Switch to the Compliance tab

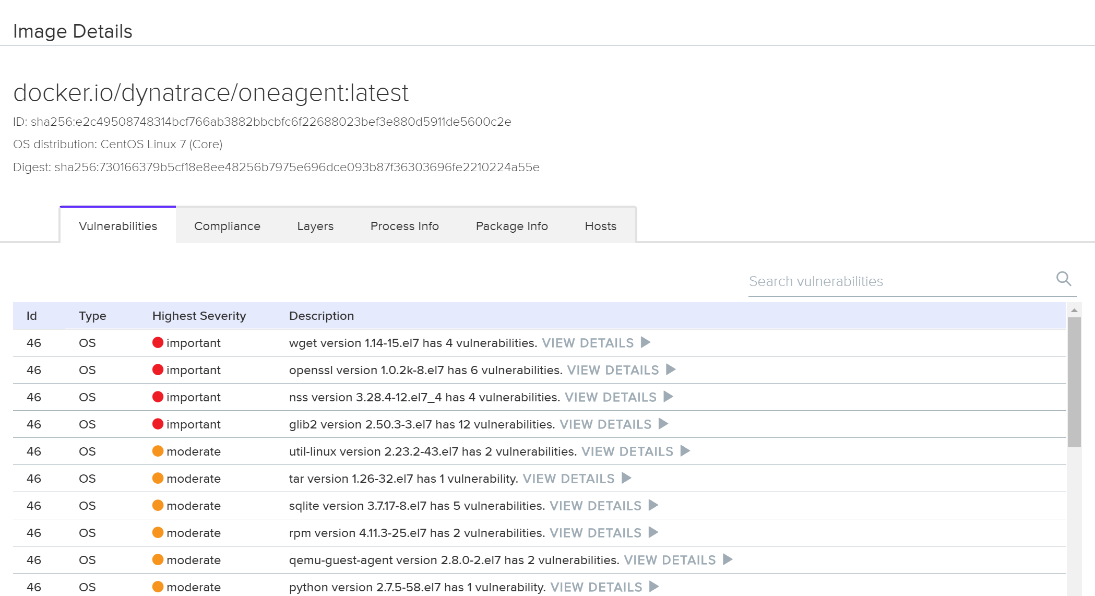point(227,226)
